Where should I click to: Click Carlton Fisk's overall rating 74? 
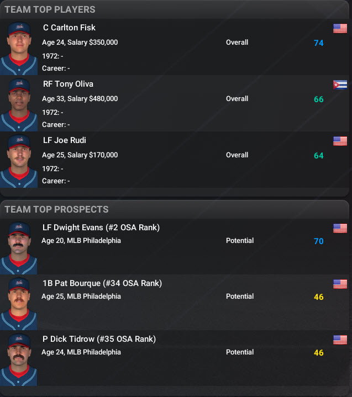coord(318,43)
